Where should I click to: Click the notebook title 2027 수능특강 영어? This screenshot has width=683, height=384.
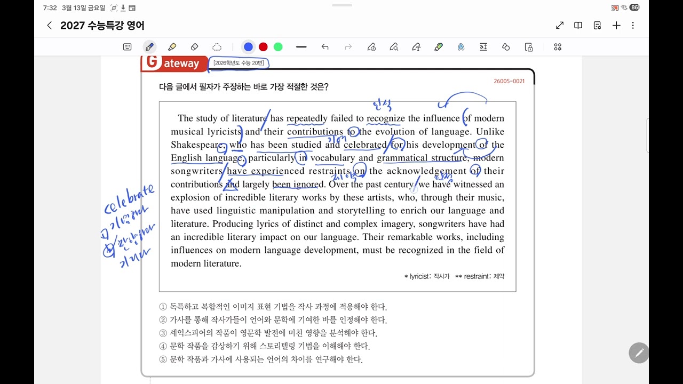tap(102, 26)
